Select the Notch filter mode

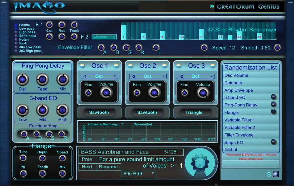(16, 40)
